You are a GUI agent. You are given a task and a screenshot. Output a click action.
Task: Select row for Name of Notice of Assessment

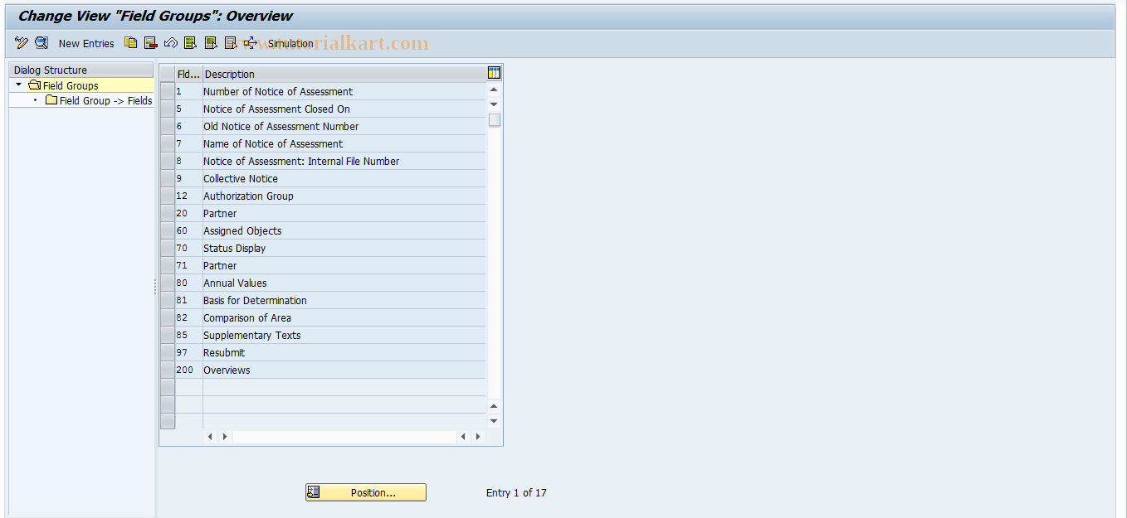(x=168, y=143)
